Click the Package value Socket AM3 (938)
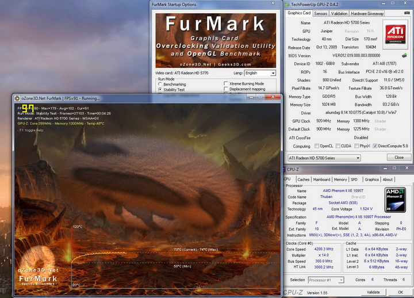The height and width of the screenshot is (298, 414). 343,203
